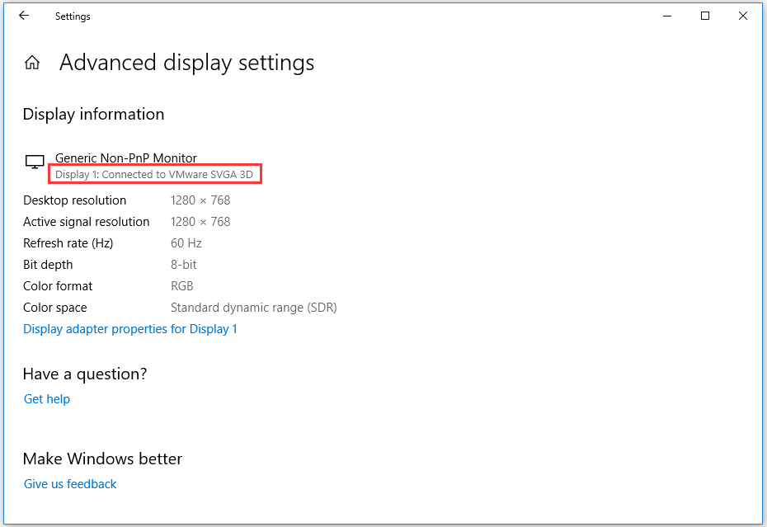The width and height of the screenshot is (767, 527).
Task: Go back using the back arrow
Action: pos(24,16)
